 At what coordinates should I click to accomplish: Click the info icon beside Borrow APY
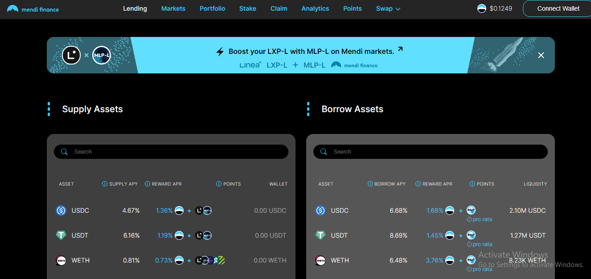(x=370, y=184)
